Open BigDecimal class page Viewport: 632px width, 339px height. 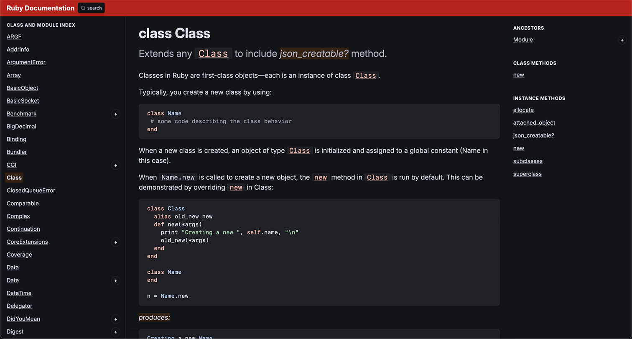(x=21, y=126)
